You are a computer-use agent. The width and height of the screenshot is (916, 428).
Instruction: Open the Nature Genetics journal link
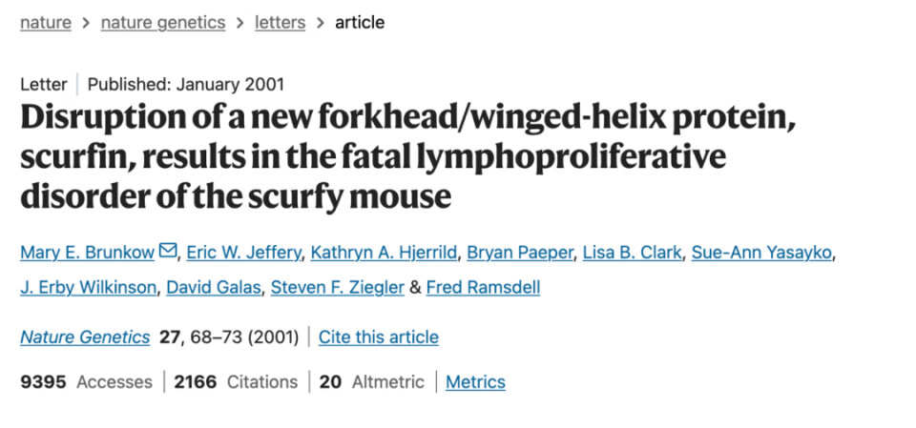[x=85, y=336]
